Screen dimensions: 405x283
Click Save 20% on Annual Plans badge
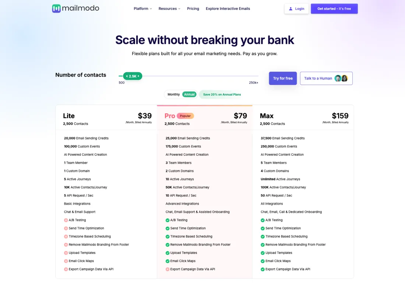(222, 95)
